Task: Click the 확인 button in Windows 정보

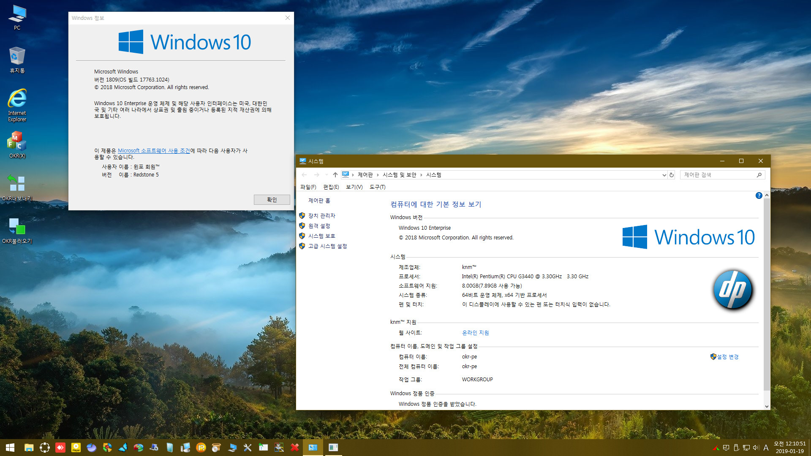Action: tap(272, 200)
